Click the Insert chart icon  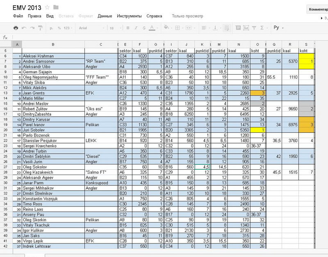click(x=246, y=28)
